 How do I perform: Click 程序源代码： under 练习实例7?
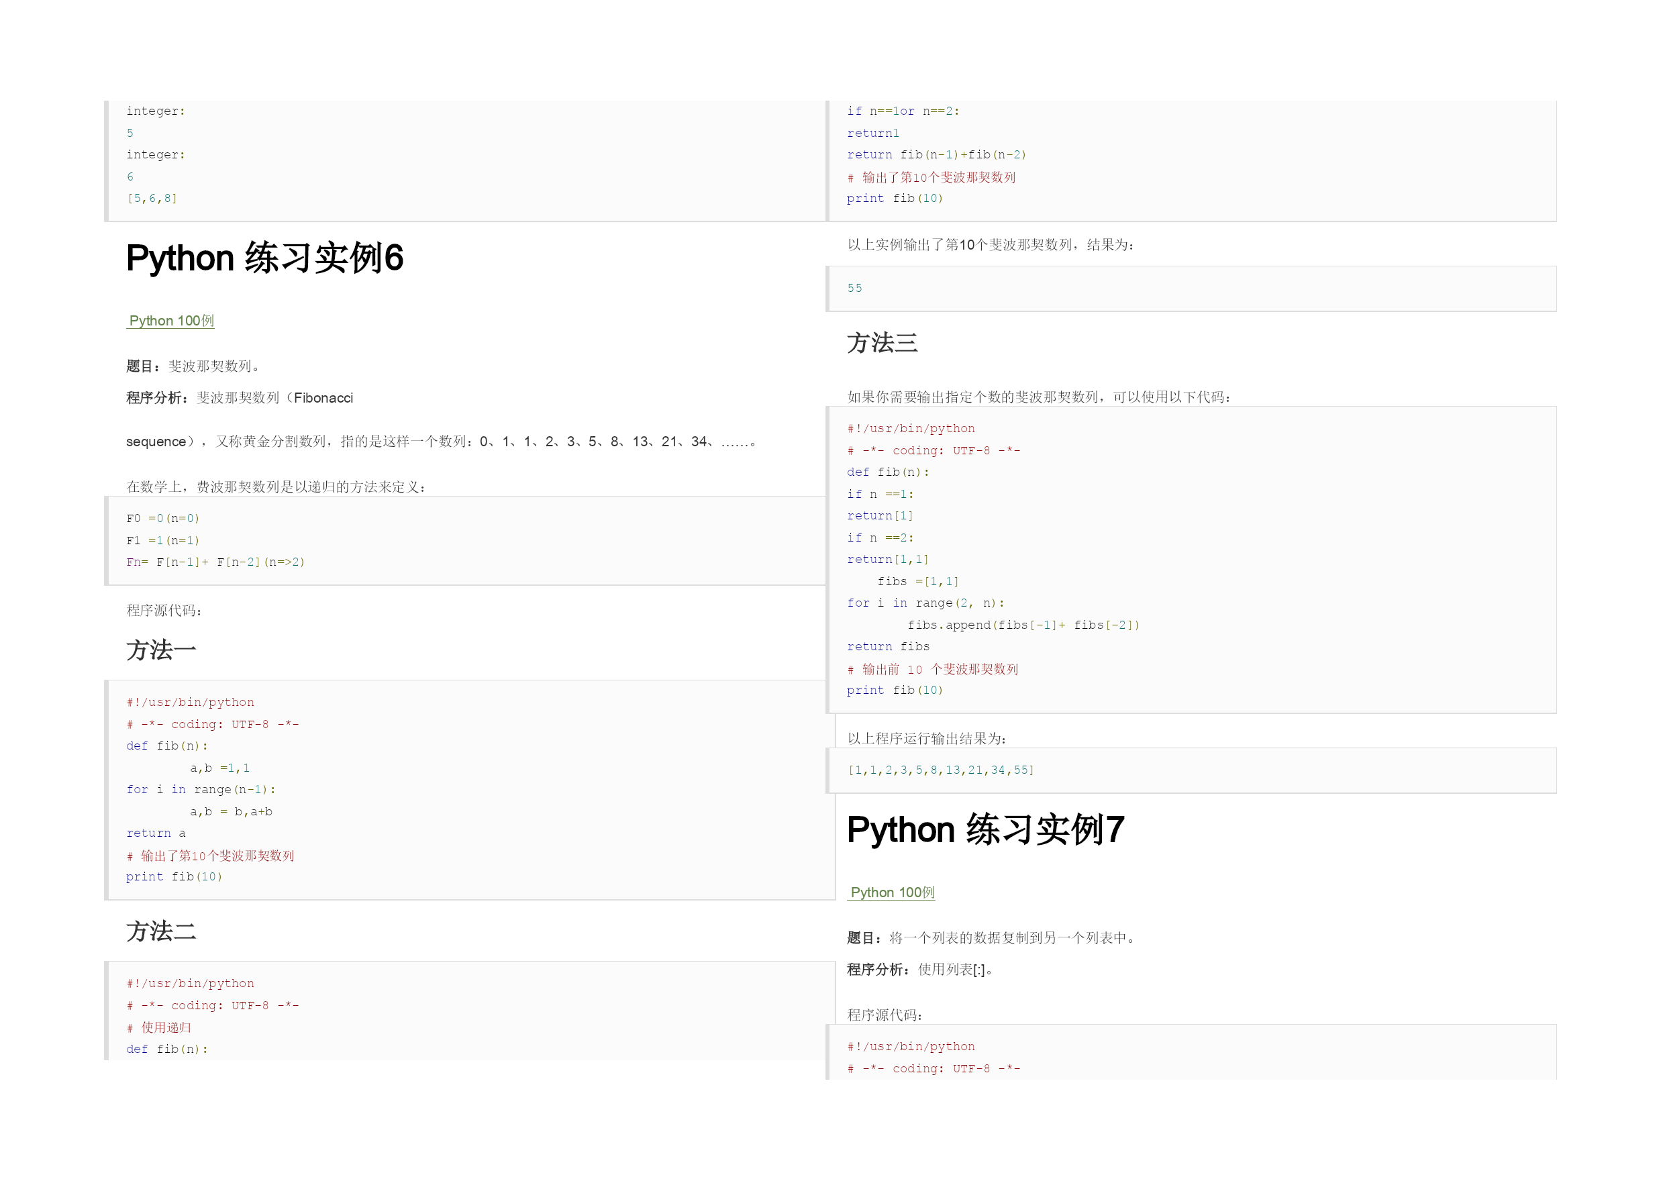(885, 1015)
